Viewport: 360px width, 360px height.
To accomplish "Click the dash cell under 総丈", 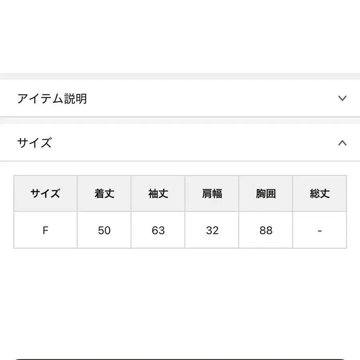I will click(x=320, y=230).
